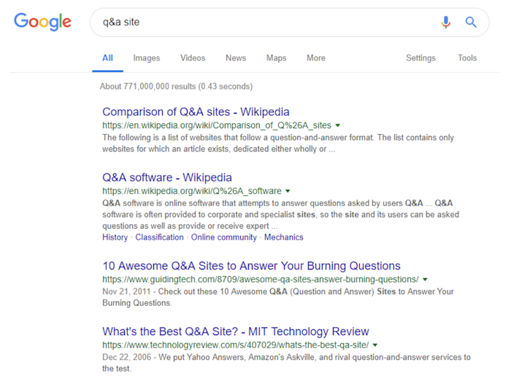Image resolution: width=511 pixels, height=381 pixels.
Task: Start voice search with microphone icon
Action: (x=446, y=22)
